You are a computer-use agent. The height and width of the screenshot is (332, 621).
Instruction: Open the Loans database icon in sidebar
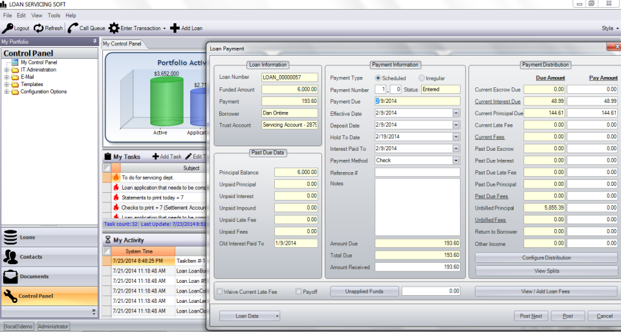click(10, 238)
